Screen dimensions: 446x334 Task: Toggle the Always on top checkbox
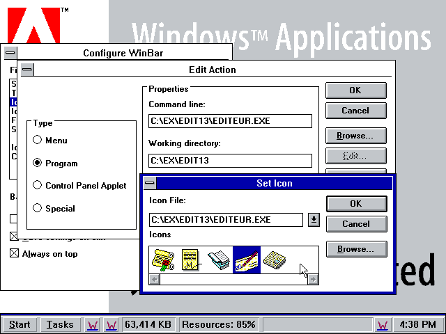[x=14, y=254]
